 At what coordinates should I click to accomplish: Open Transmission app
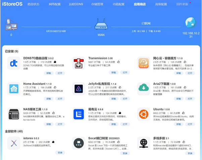pyautogui.click(x=125, y=73)
